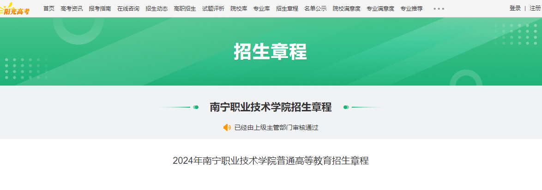This screenshot has height=190, width=542.
Task: Open 院校满意度 menu item
Action: click(347, 9)
